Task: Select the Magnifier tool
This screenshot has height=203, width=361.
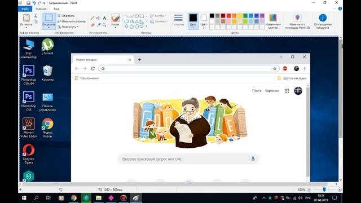Action: (104, 25)
